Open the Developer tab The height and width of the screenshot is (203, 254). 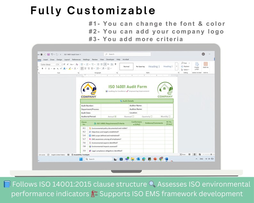pyautogui.click(x=110, y=59)
